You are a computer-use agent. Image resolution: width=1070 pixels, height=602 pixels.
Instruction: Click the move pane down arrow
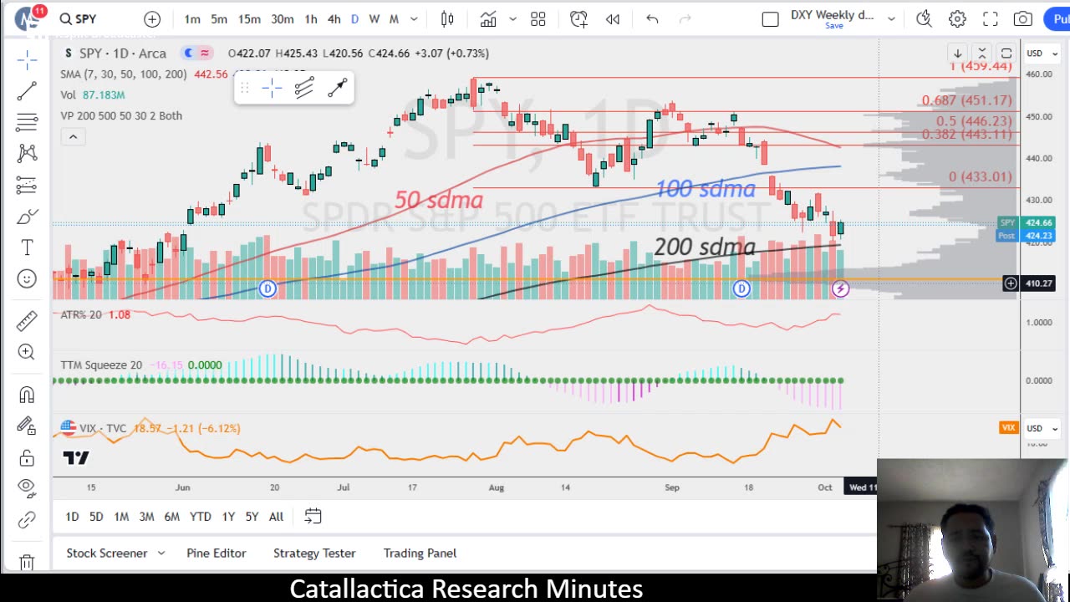[x=958, y=54]
